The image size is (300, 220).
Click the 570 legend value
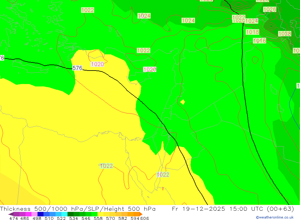tap(110, 218)
